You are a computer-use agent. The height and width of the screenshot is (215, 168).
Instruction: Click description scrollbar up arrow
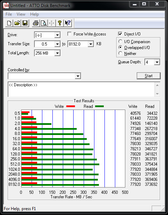157,85
